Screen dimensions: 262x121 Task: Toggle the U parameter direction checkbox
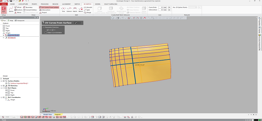coord(48,30)
